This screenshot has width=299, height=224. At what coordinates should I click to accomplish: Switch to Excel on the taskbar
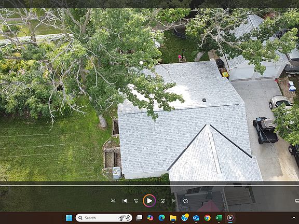pyautogui.click(x=219, y=218)
